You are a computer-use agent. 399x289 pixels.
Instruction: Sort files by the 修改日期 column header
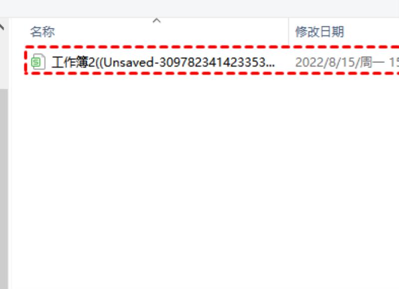pyautogui.click(x=319, y=32)
